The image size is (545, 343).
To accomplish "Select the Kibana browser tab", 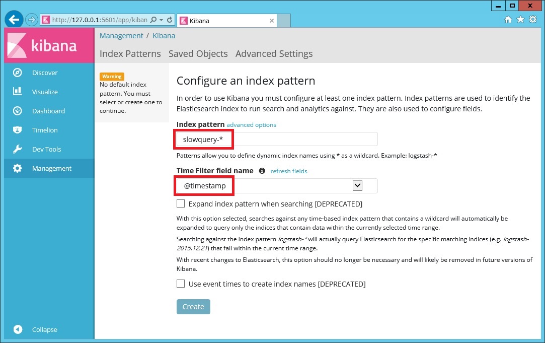I will tap(227, 21).
